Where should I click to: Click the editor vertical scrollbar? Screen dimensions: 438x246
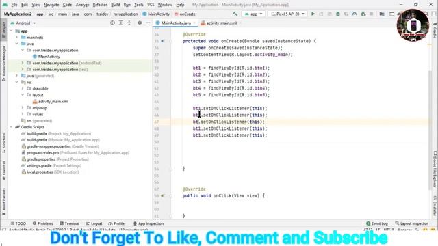[430, 131]
